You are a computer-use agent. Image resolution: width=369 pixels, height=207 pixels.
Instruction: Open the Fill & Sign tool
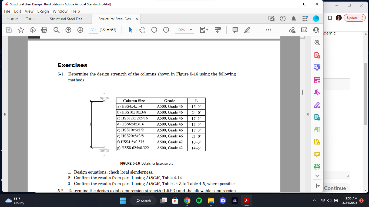point(317,105)
